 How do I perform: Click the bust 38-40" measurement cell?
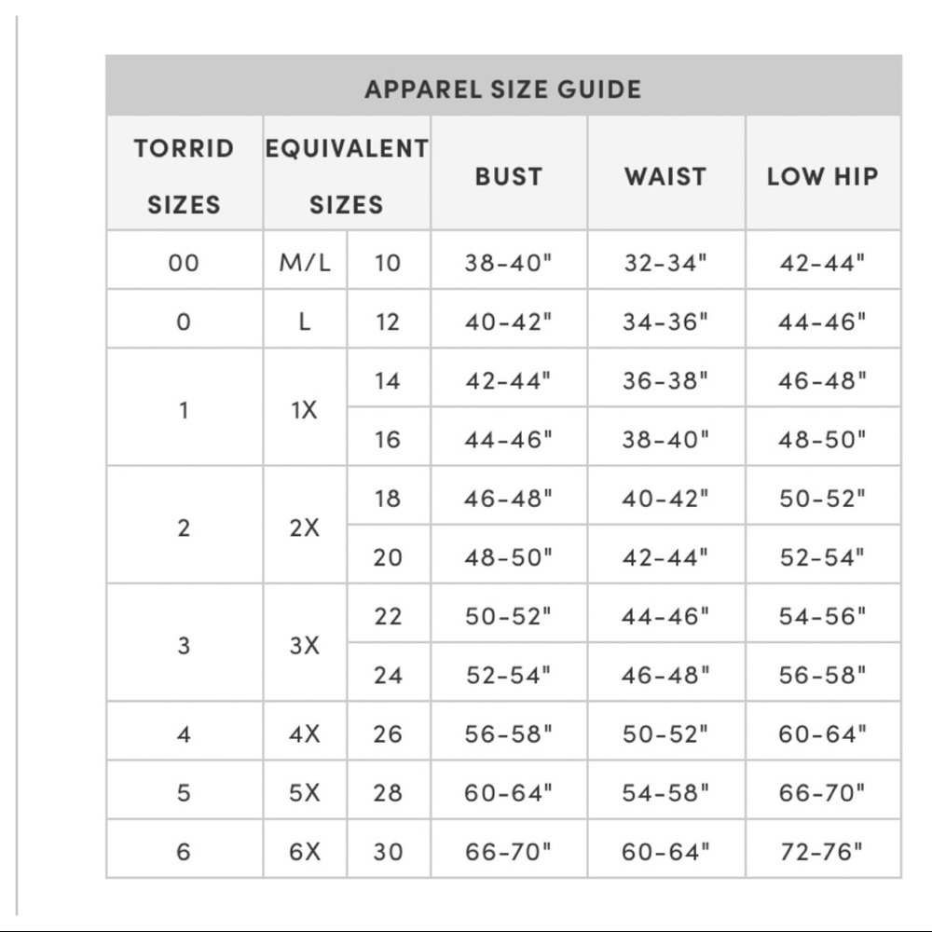pos(509,263)
